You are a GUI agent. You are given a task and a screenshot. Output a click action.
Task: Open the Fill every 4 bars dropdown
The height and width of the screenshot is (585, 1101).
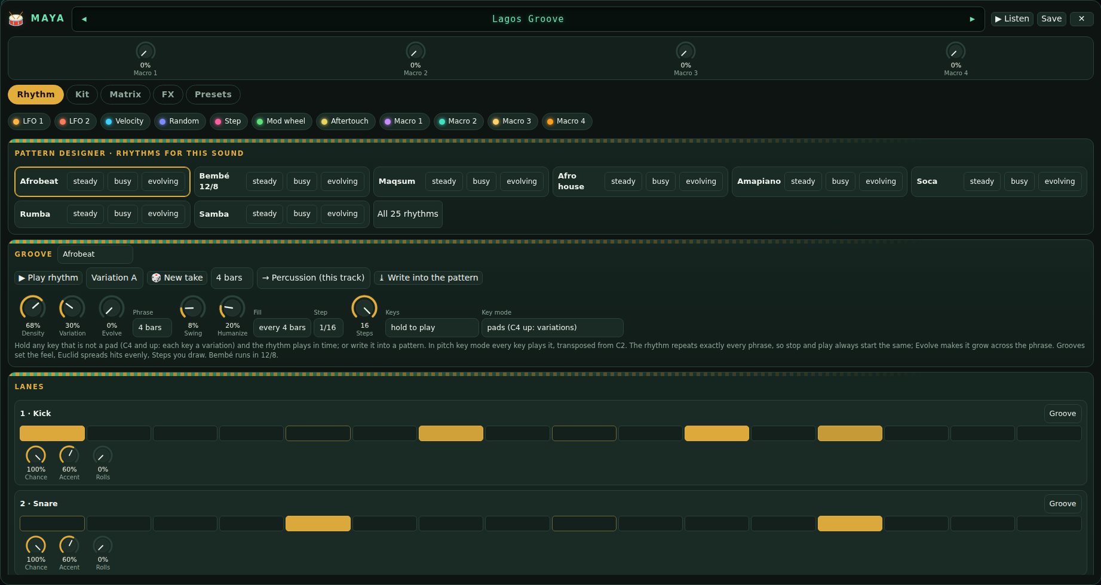[x=281, y=328]
